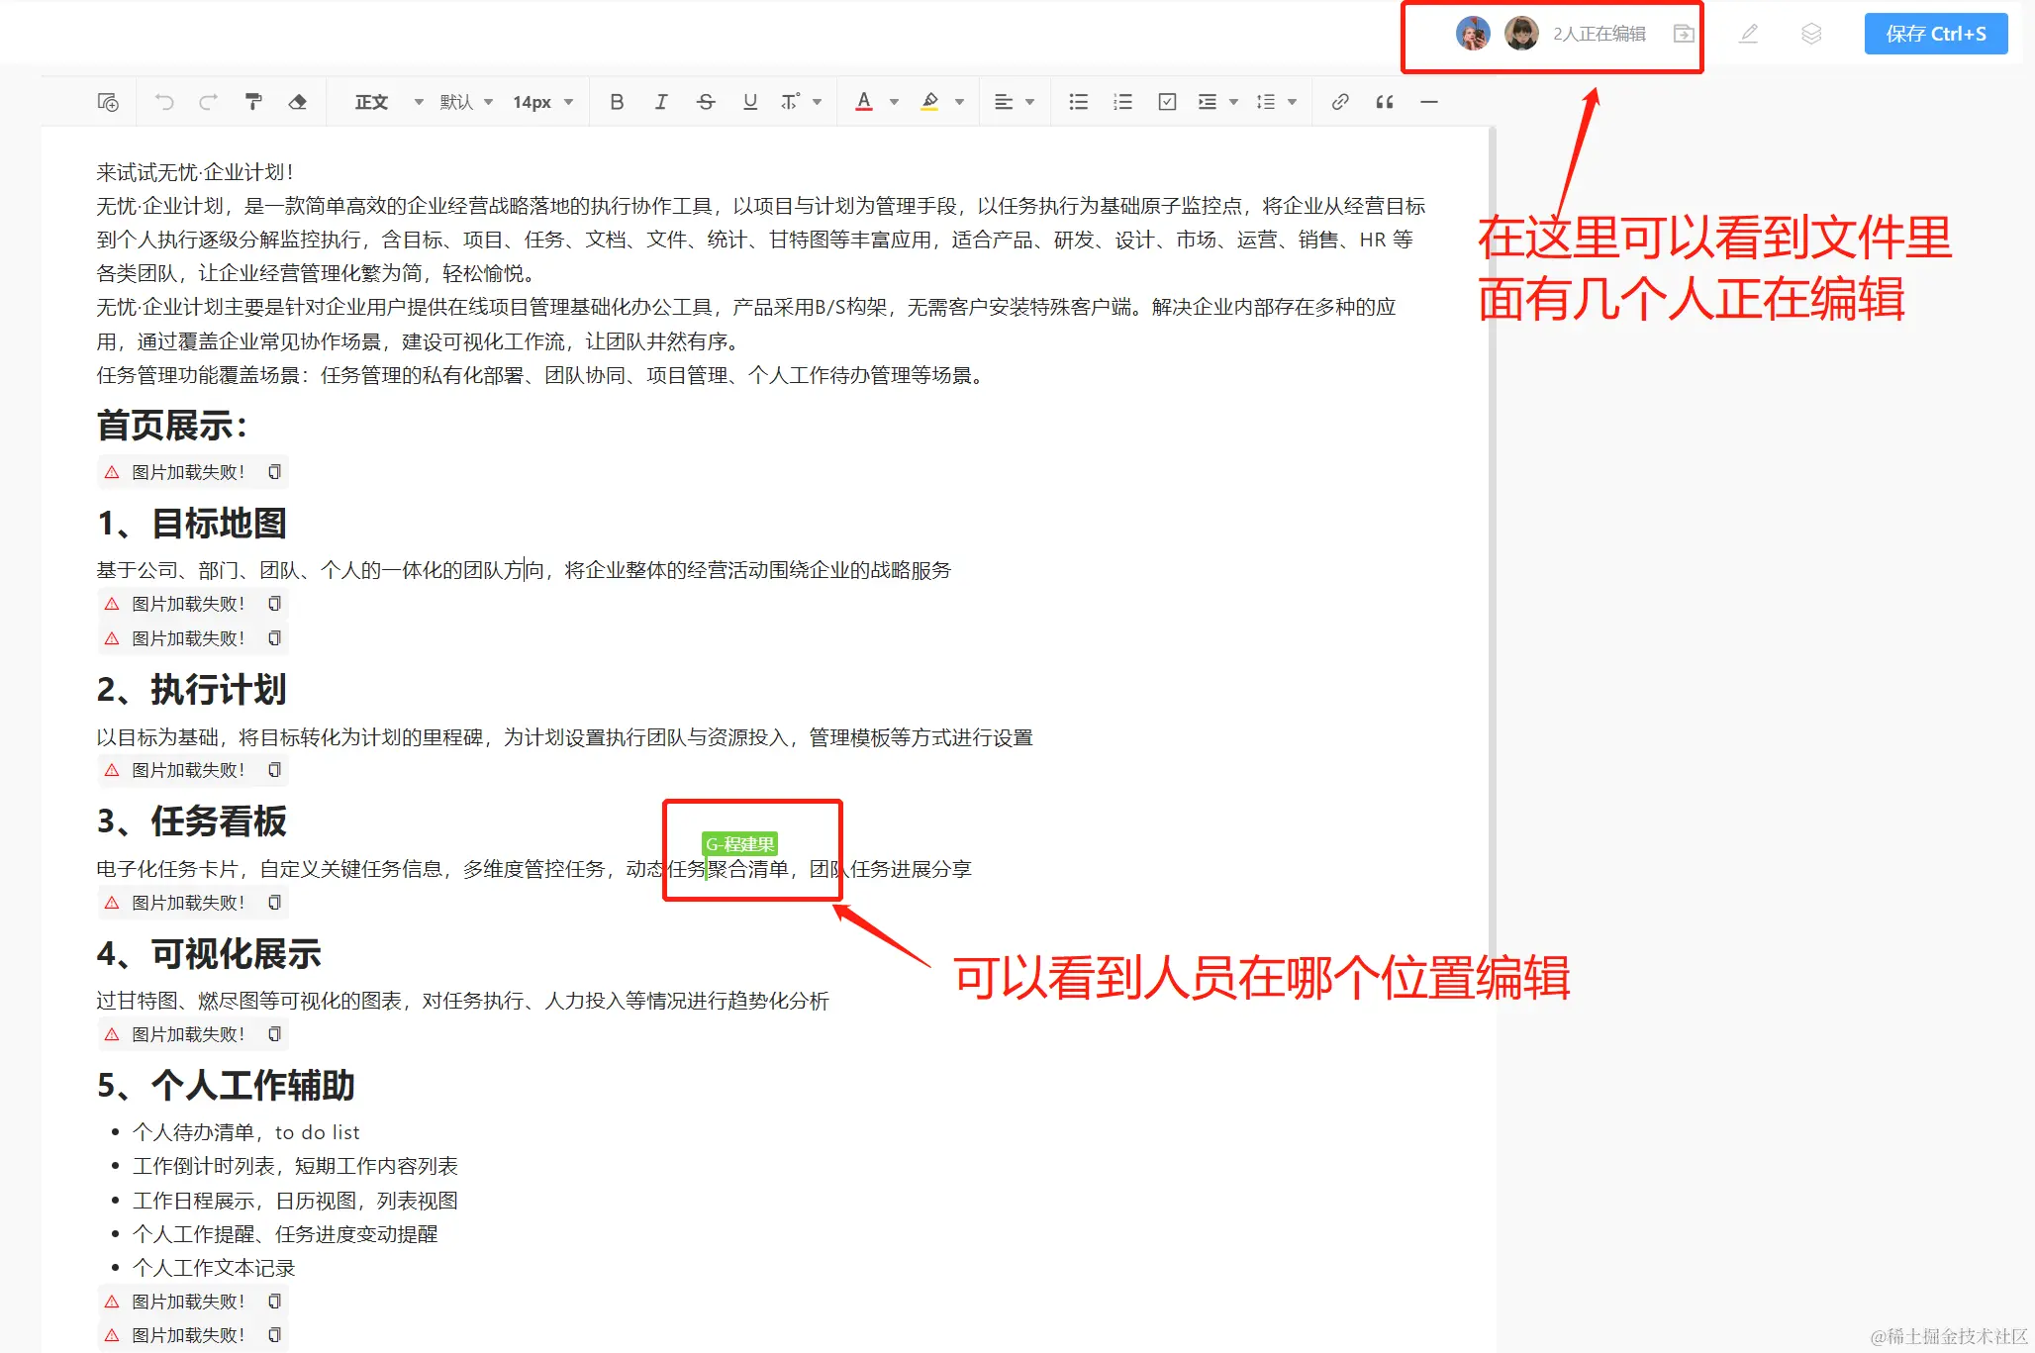Click 图片加载失败 placeholder under 执行计划 section
The height and width of the screenshot is (1353, 2035).
[x=193, y=770]
